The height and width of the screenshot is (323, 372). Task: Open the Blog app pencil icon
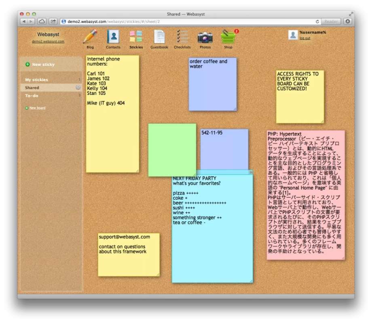[x=90, y=37]
